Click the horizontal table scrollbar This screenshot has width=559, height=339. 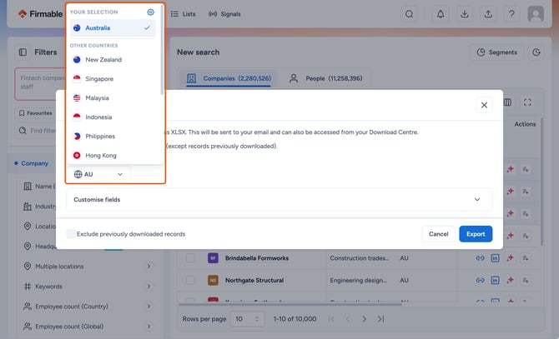(290, 304)
